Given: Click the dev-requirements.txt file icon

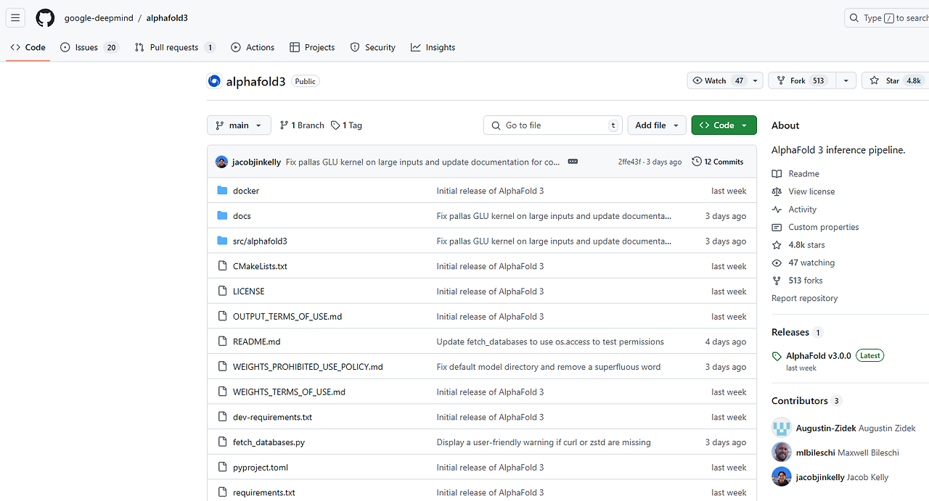Looking at the screenshot, I should pos(222,417).
